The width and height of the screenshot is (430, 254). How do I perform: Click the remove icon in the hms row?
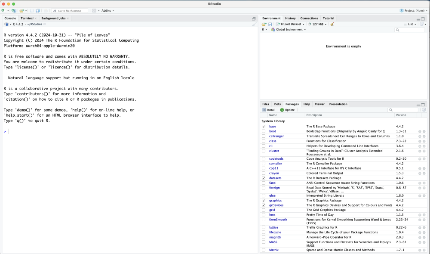(x=424, y=215)
